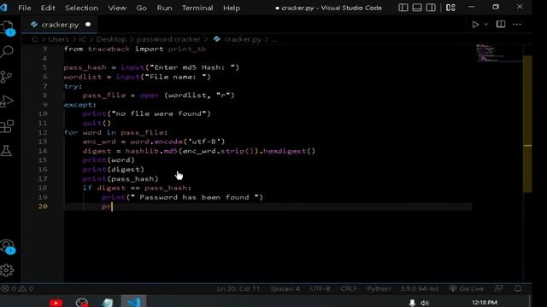Select the Python language mode
Screen dimensions: 547x307
click(x=378, y=289)
